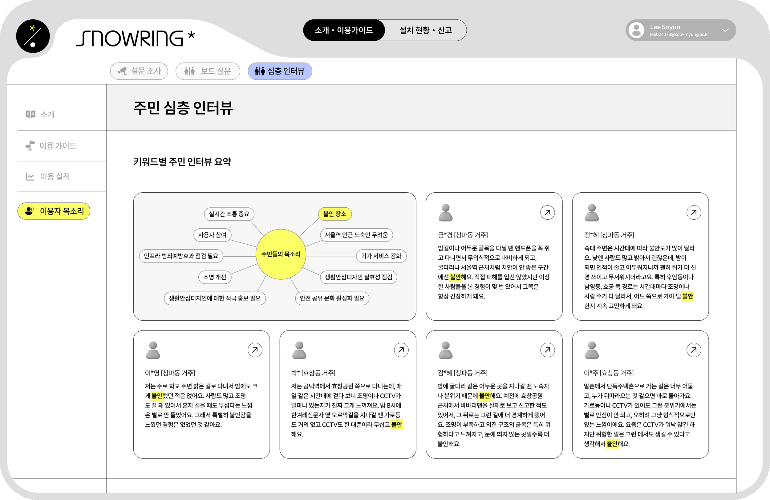
Task: Open arrow icon on 김*혜 interview card
Action: click(x=547, y=350)
